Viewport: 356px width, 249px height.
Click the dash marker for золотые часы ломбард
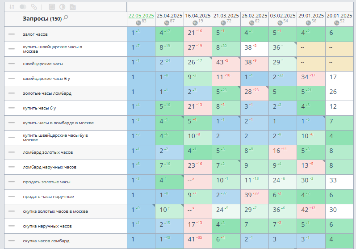[x=12, y=93]
